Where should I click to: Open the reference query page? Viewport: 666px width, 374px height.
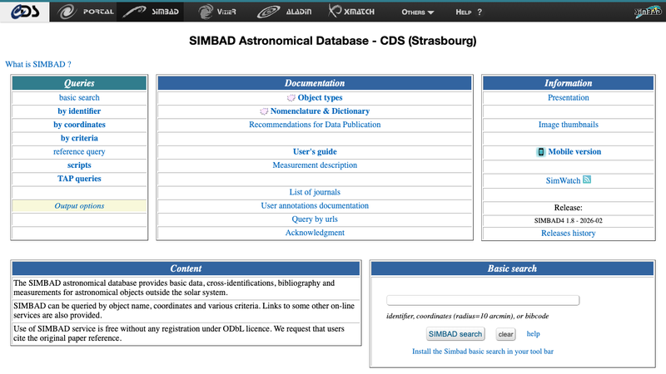[79, 152]
